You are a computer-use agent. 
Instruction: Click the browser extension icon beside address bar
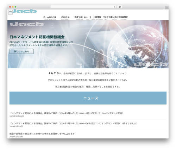(x=120, y=7)
